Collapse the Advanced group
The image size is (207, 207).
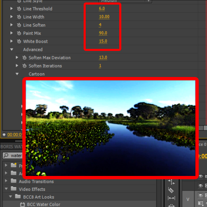[12, 49]
